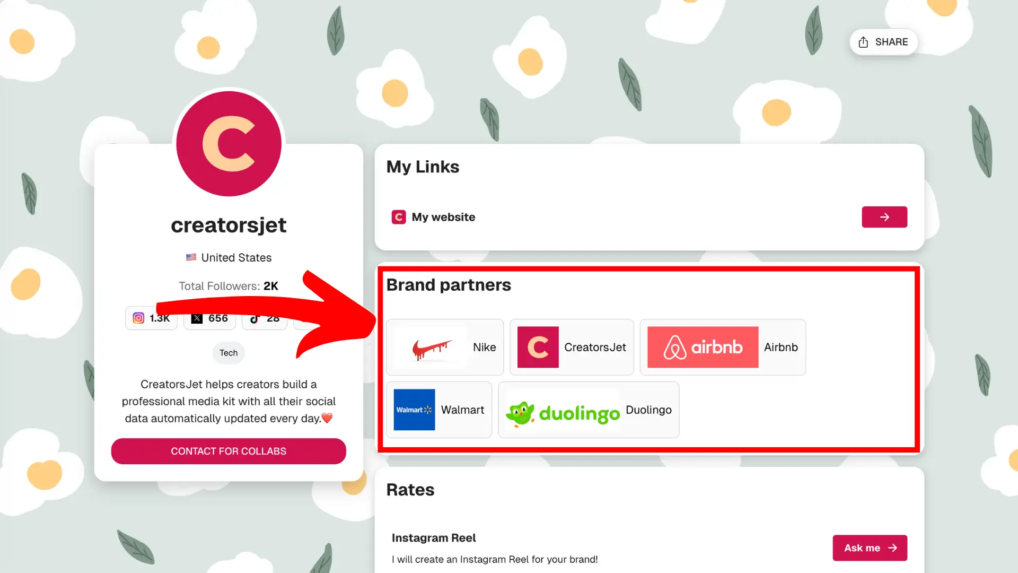Select the Nike partner card

click(445, 347)
